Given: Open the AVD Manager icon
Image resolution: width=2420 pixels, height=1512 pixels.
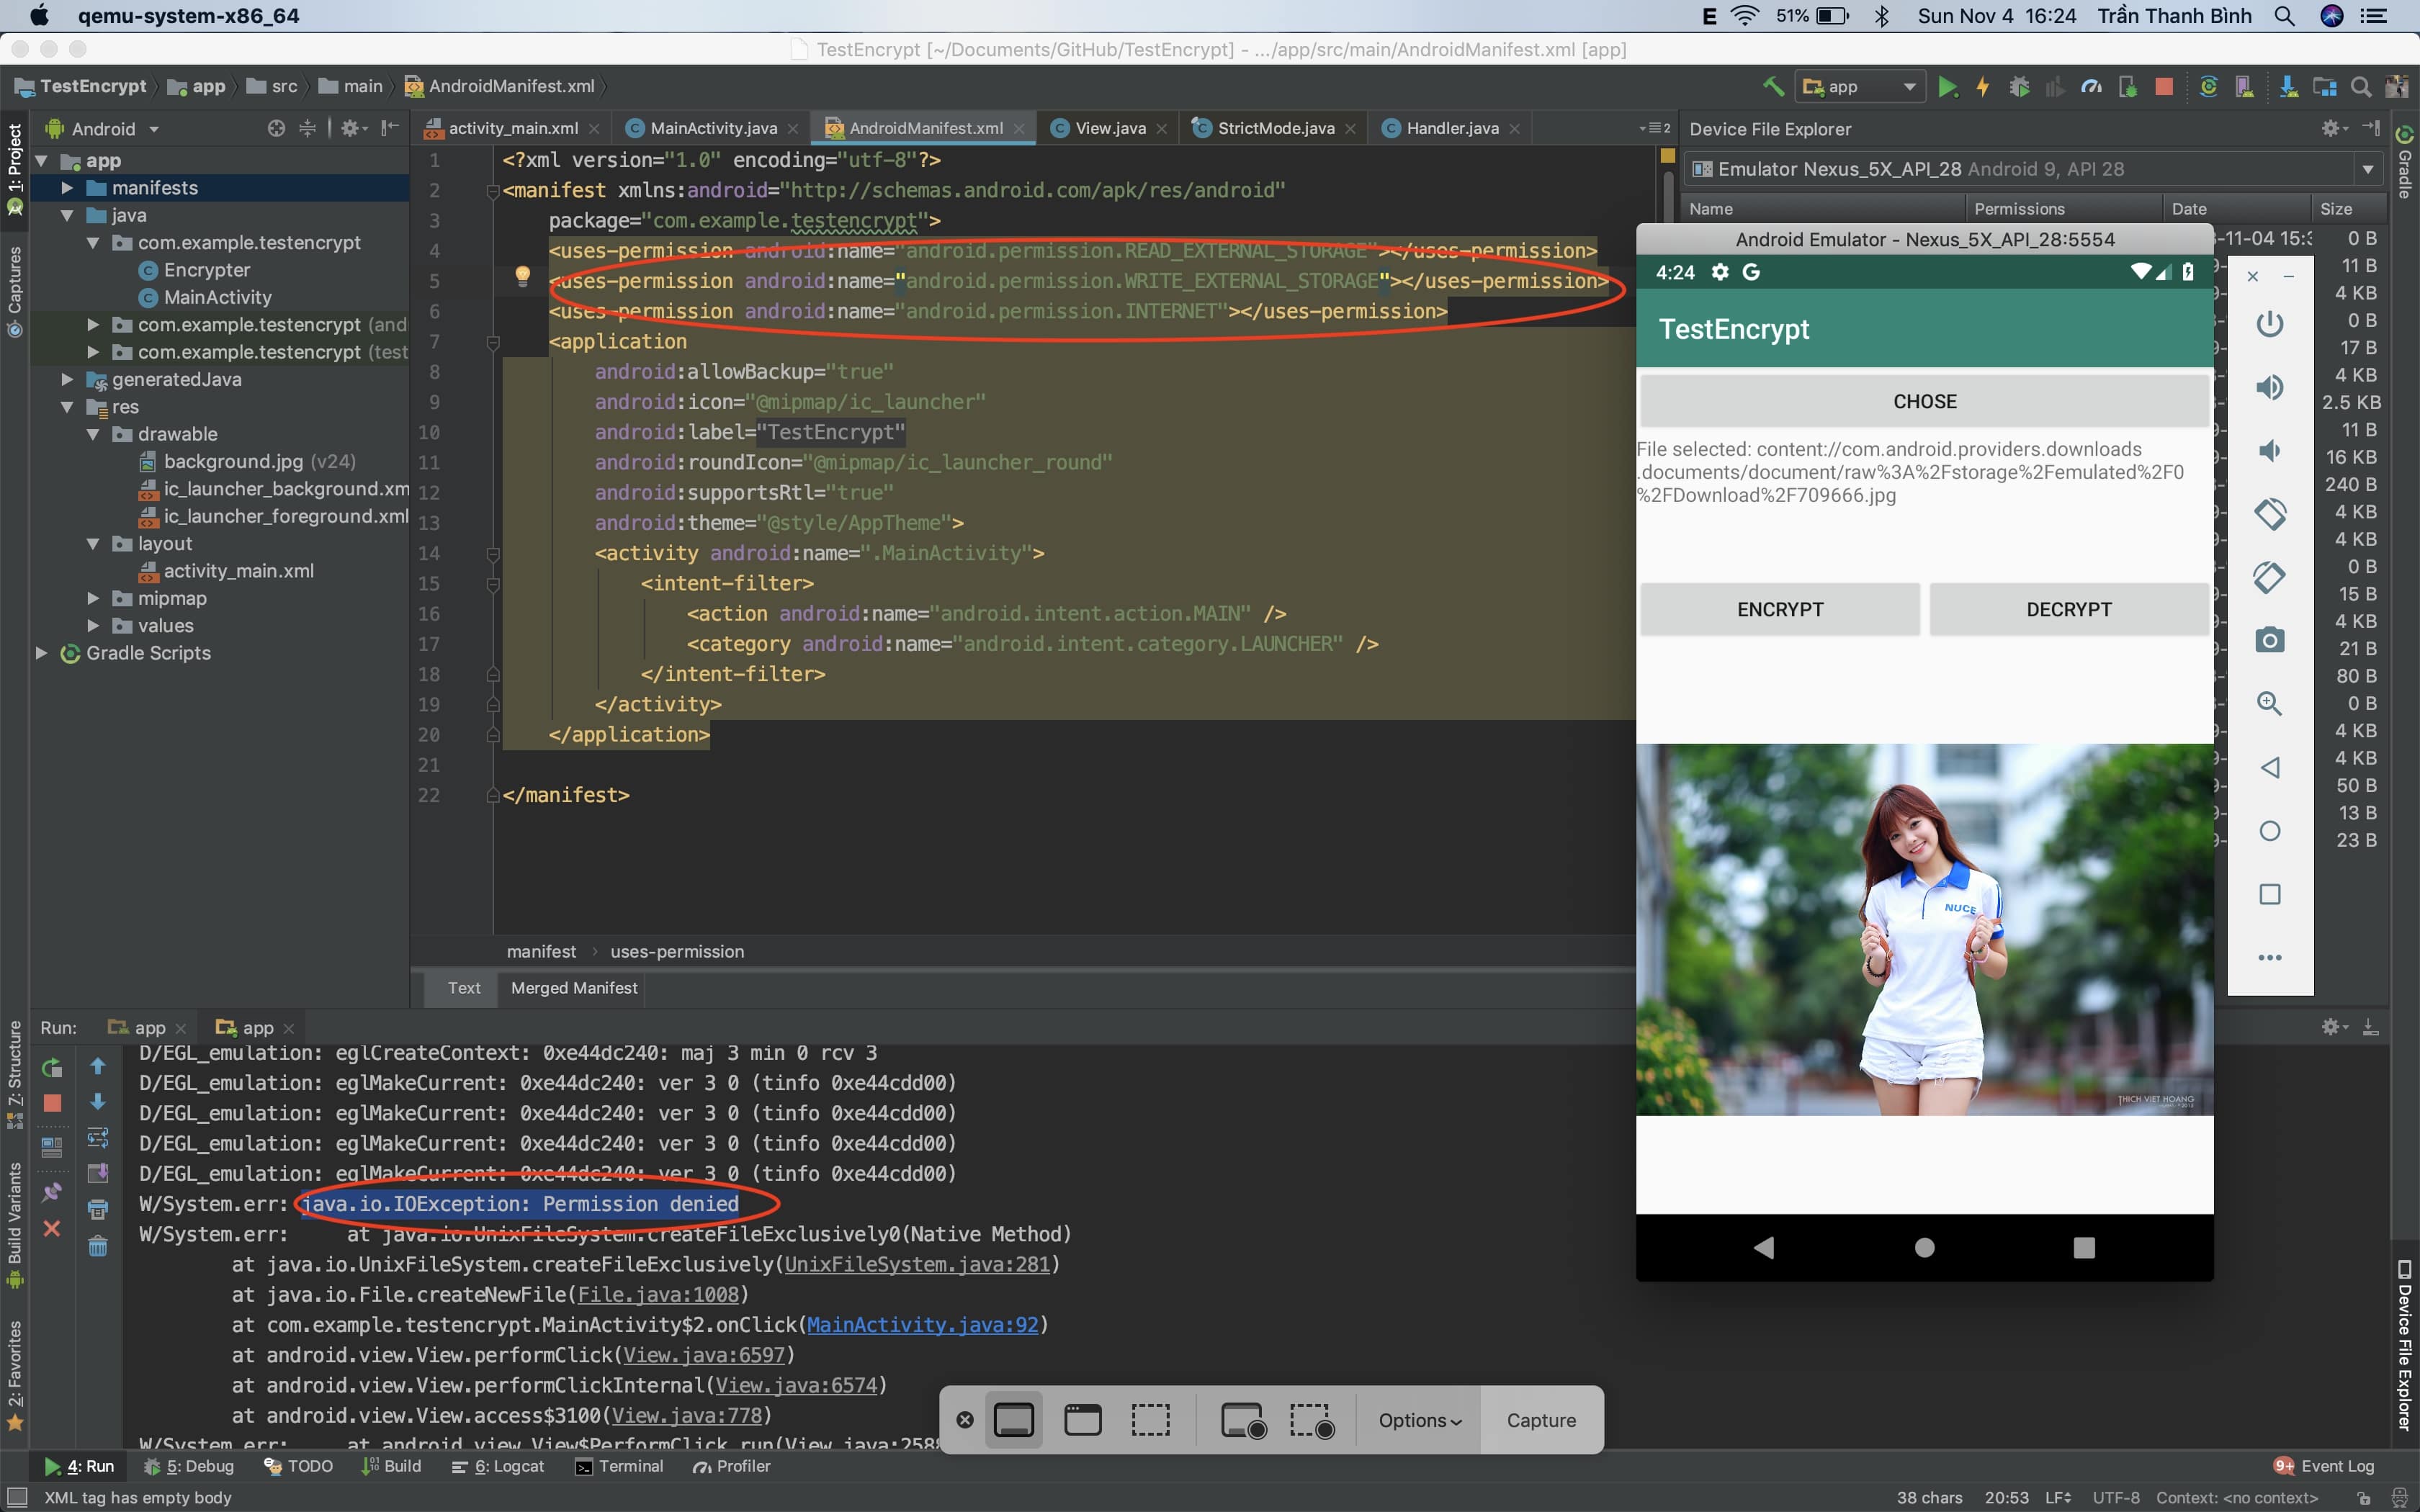Looking at the screenshot, I should pos(2245,87).
